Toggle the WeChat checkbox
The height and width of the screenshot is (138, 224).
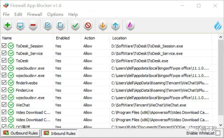(4, 105)
